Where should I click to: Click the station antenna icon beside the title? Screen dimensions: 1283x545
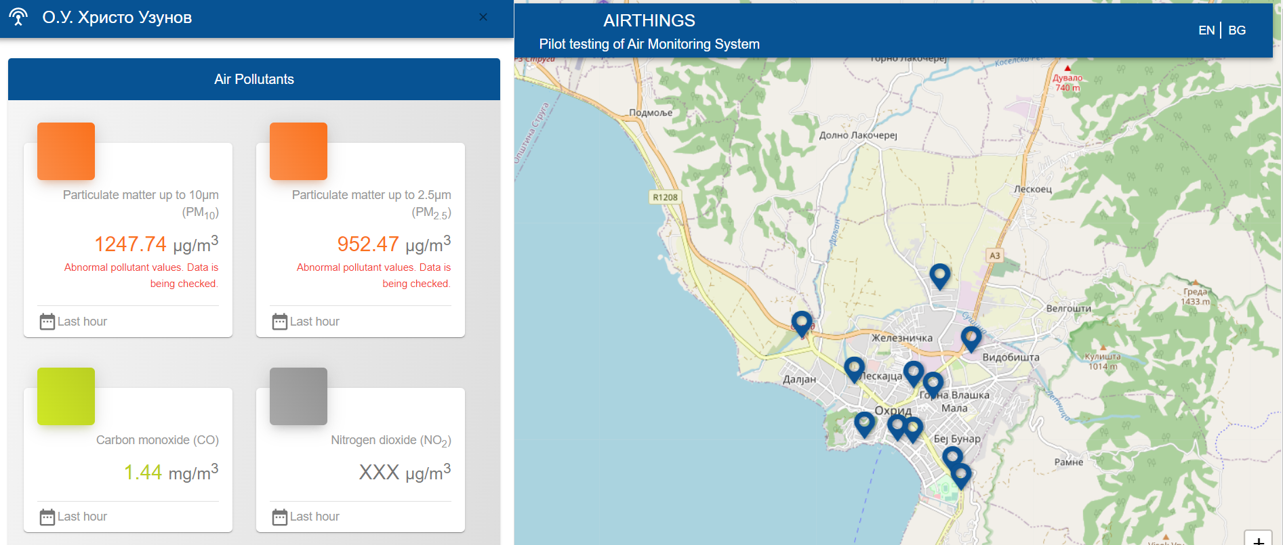point(18,17)
